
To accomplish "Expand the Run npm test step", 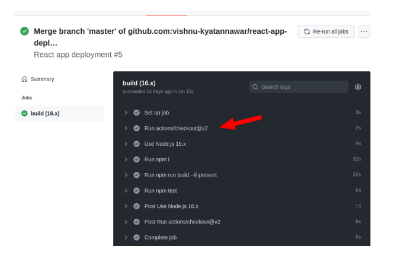I will (126, 190).
